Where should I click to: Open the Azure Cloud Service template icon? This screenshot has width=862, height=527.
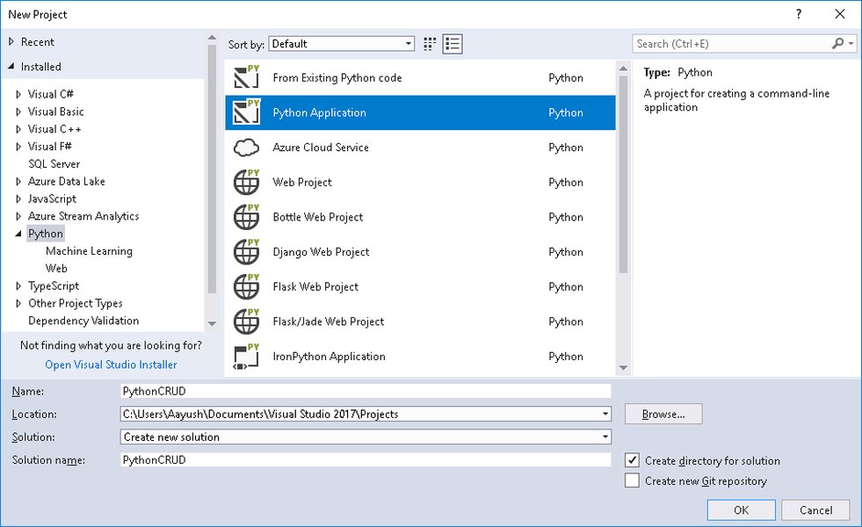click(x=246, y=148)
